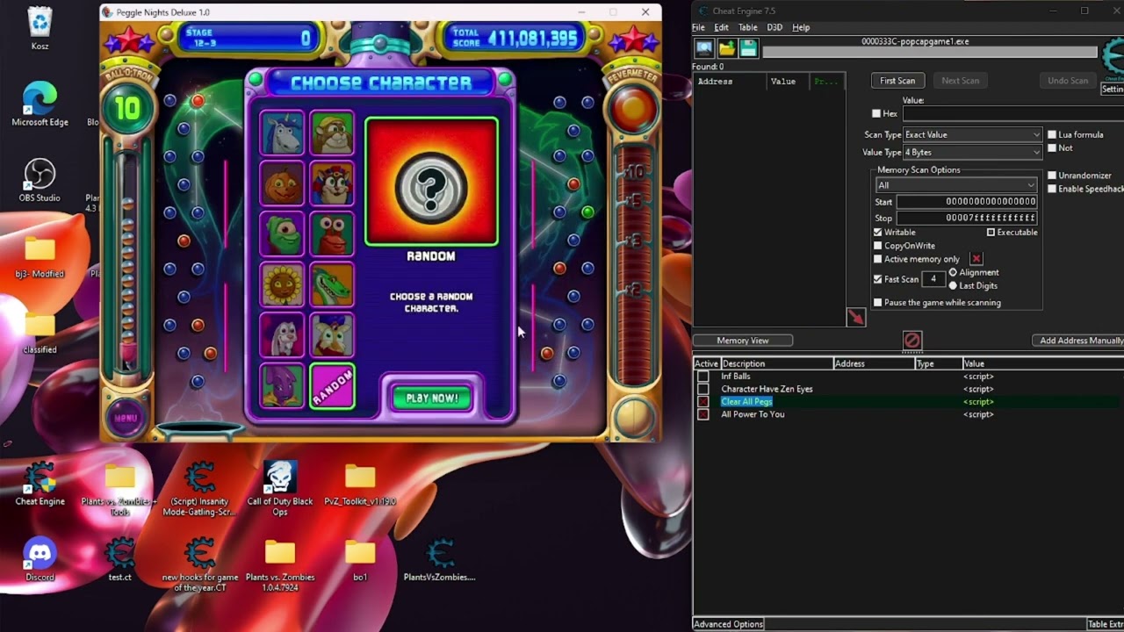Enable the Unrandomizer checkbox
The height and width of the screenshot is (632, 1124).
tap(1052, 176)
